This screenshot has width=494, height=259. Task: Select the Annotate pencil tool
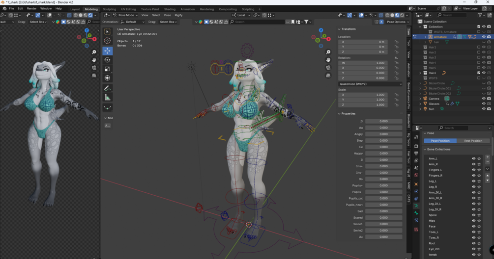pyautogui.click(x=108, y=88)
